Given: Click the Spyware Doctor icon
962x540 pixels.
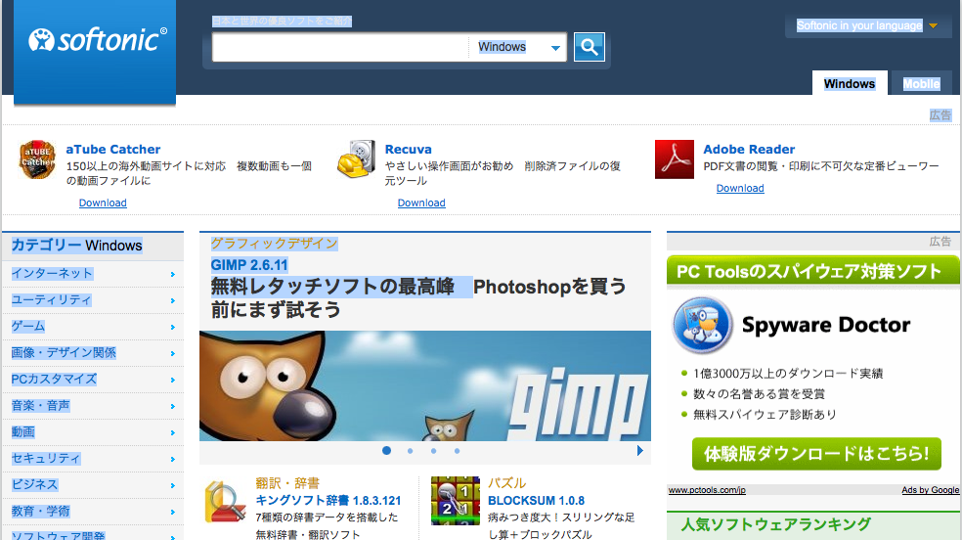Looking at the screenshot, I should point(703,325).
